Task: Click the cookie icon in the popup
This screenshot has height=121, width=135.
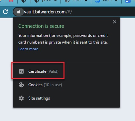Action: (x=21, y=85)
